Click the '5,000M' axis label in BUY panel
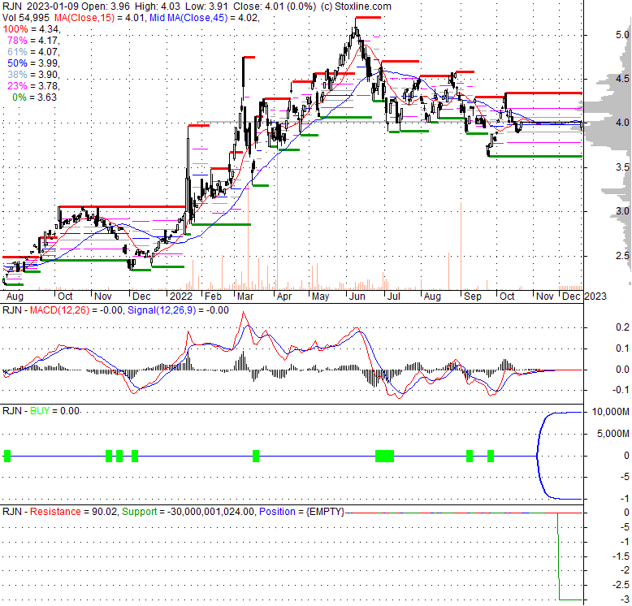The height and width of the screenshot is (606, 632). click(x=613, y=434)
